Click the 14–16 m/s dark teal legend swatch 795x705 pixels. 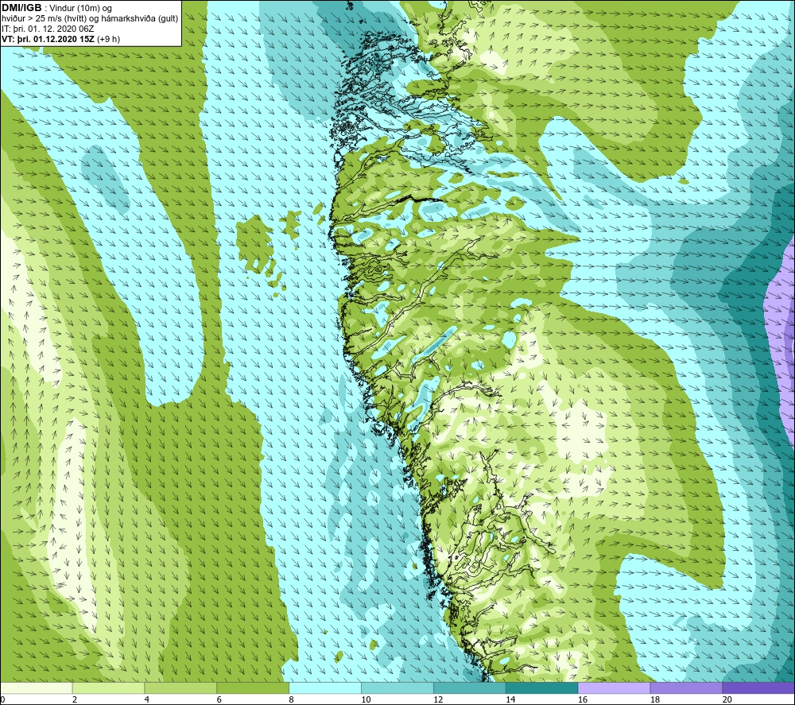pos(542,688)
